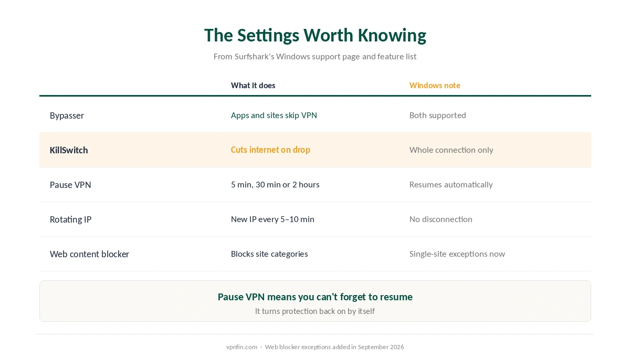Click the Single-site exceptions now note

pyautogui.click(x=457, y=254)
